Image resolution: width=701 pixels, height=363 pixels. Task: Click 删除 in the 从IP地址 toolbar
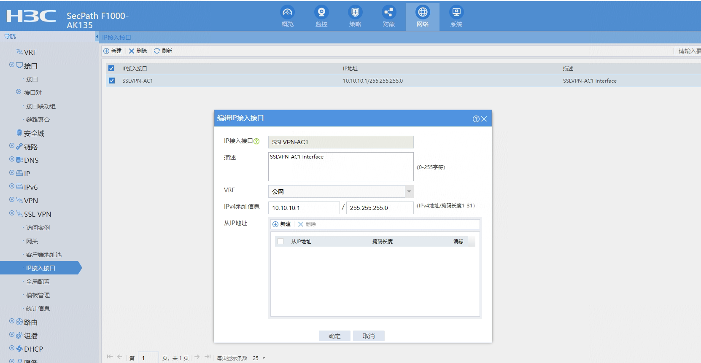pos(307,224)
